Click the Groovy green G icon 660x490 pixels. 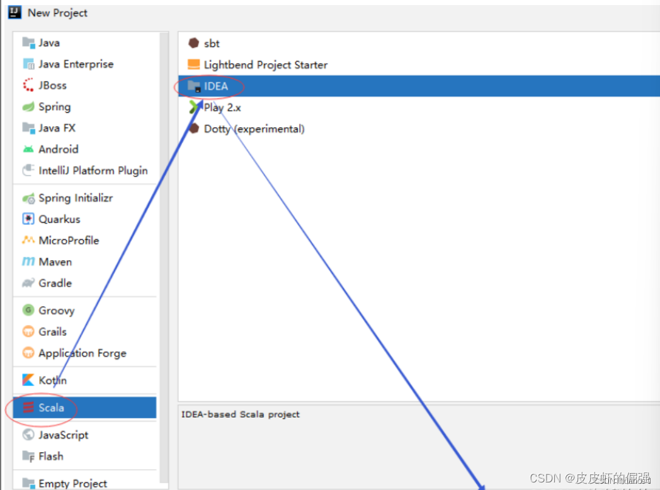pyautogui.click(x=28, y=311)
